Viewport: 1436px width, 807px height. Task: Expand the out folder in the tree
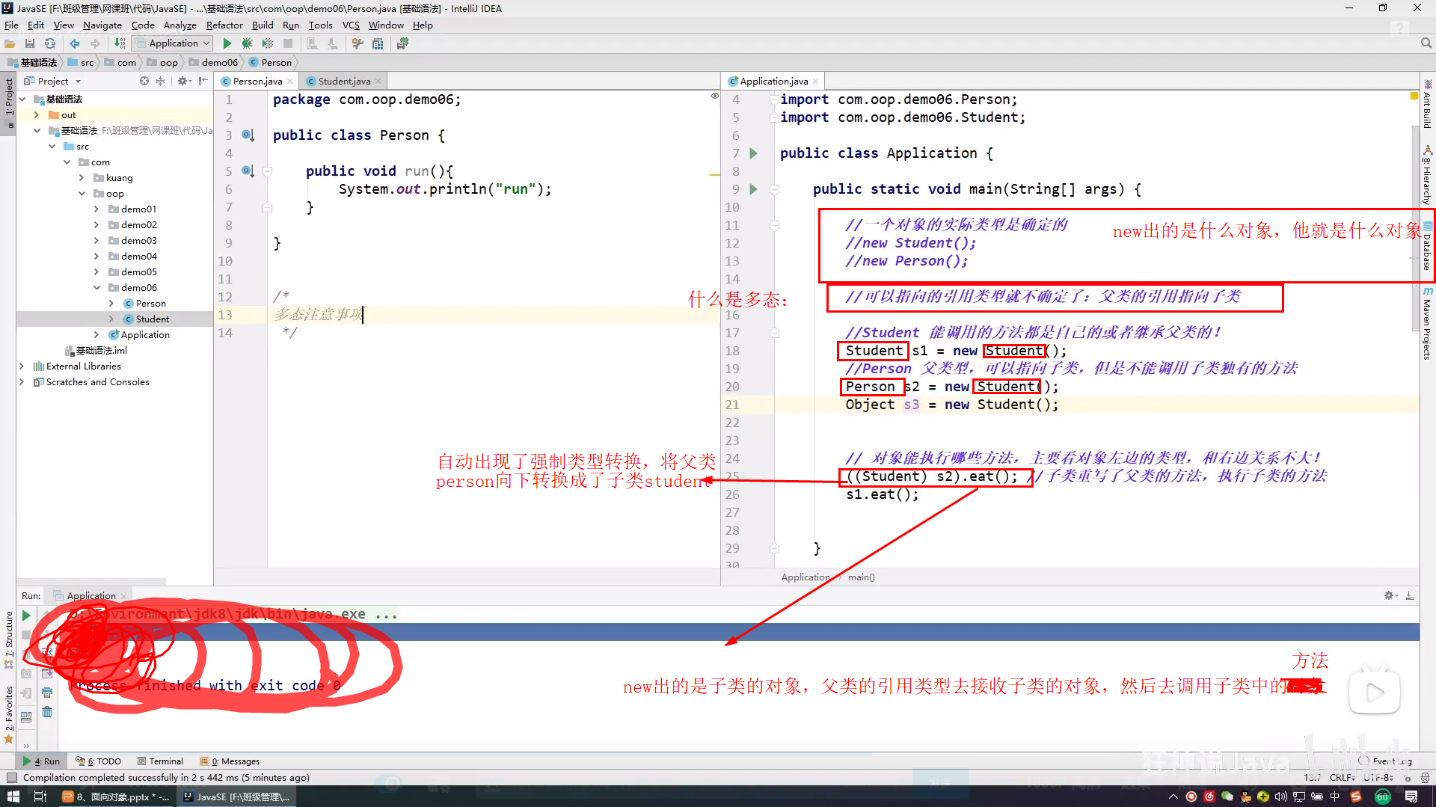point(36,114)
